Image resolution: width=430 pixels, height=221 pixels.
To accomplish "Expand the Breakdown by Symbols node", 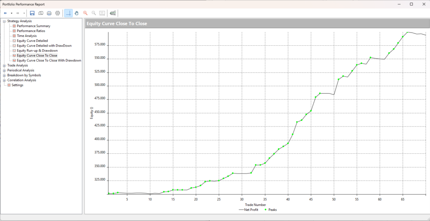I will 4,75.
